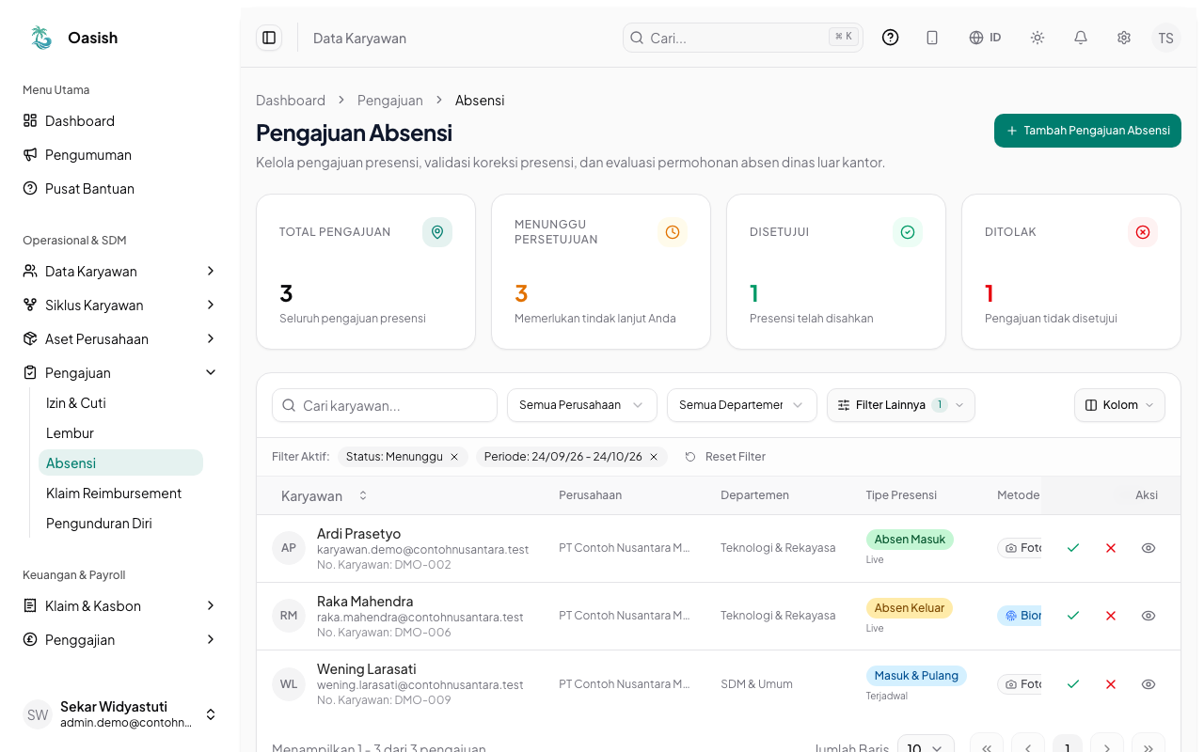Screen dimensions: 1204x752
Task: Open Klaim Reimbursement submenu item
Action: [120, 493]
